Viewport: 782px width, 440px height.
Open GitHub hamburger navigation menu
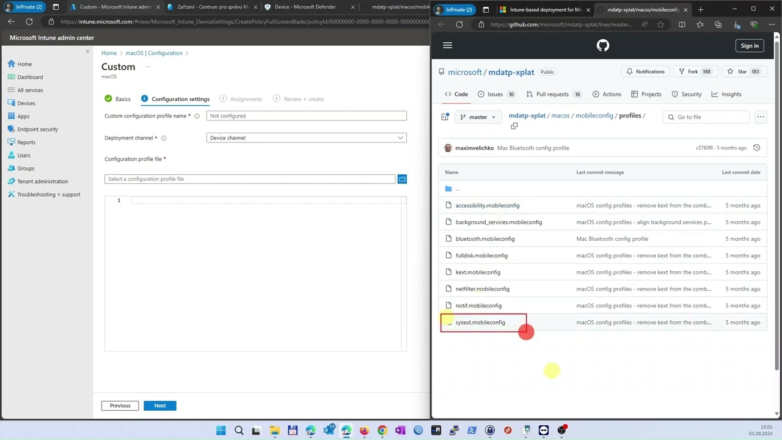[x=447, y=45]
